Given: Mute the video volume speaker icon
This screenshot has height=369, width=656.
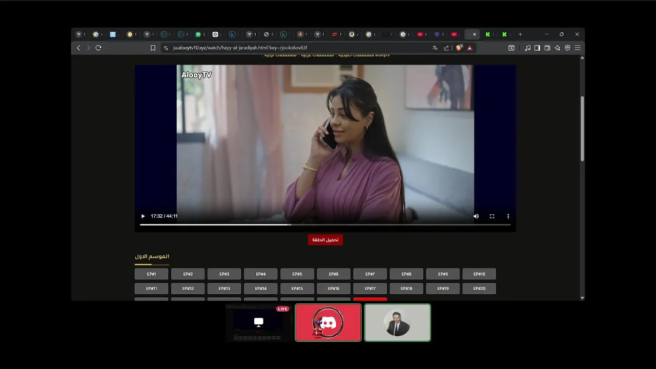Looking at the screenshot, I should 476,216.
